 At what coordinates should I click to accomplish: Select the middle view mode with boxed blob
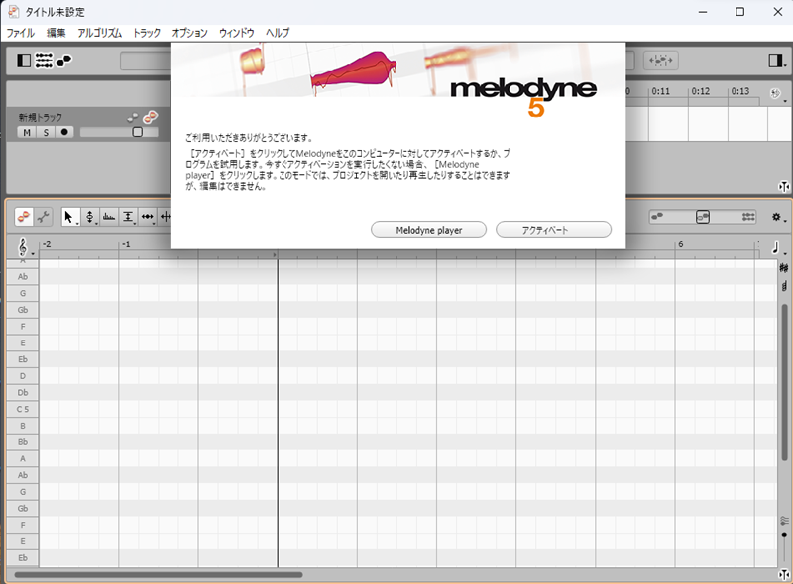703,217
